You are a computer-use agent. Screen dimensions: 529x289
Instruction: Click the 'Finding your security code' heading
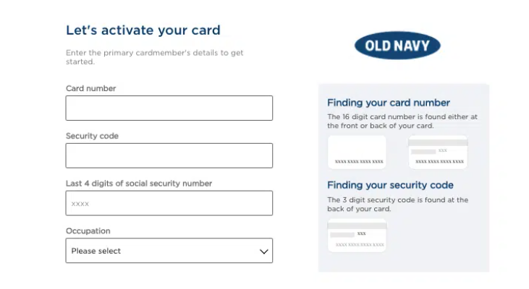tap(390, 185)
